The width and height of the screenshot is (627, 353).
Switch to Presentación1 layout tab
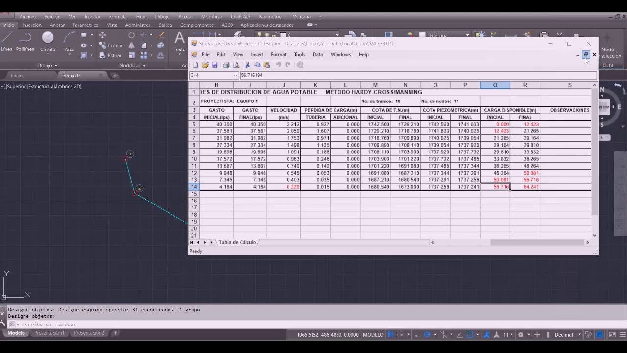49,333
